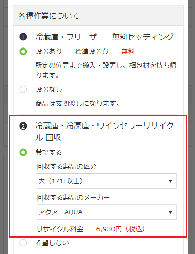This screenshot has width=195, height=254.
Task: Click the 6,930円（税込） recycle fee
Action: pyautogui.click(x=121, y=229)
